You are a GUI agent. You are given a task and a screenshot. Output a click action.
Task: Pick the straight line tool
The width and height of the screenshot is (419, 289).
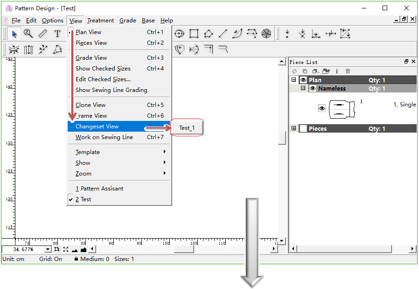[x=223, y=34]
